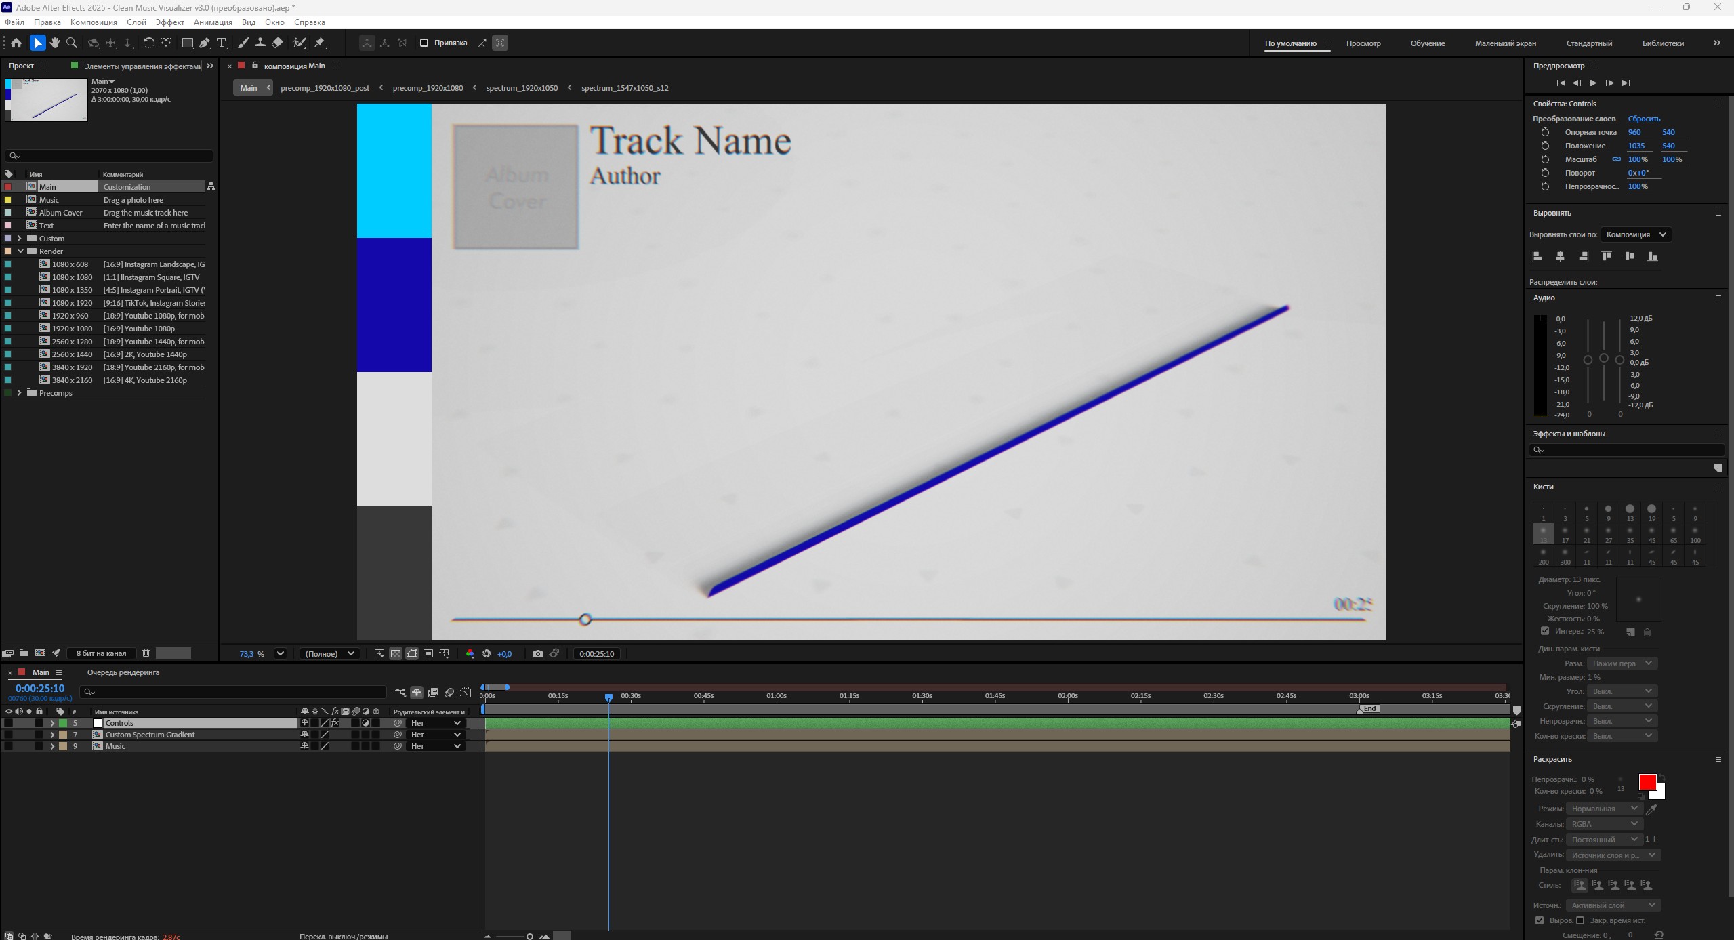1734x940 pixels.
Task: Click the red foreground color swatch
Action: [x=1647, y=781]
